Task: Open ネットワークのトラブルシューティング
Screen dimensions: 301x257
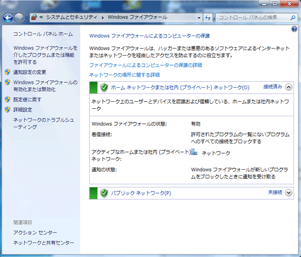Action: click(44, 123)
